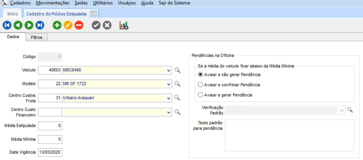Open the Modelo dropdown list
Viewport: 363px width, 160px height.
click(x=169, y=84)
